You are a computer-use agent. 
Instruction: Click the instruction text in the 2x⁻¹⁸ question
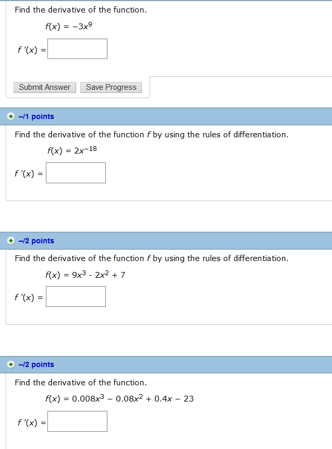click(152, 135)
